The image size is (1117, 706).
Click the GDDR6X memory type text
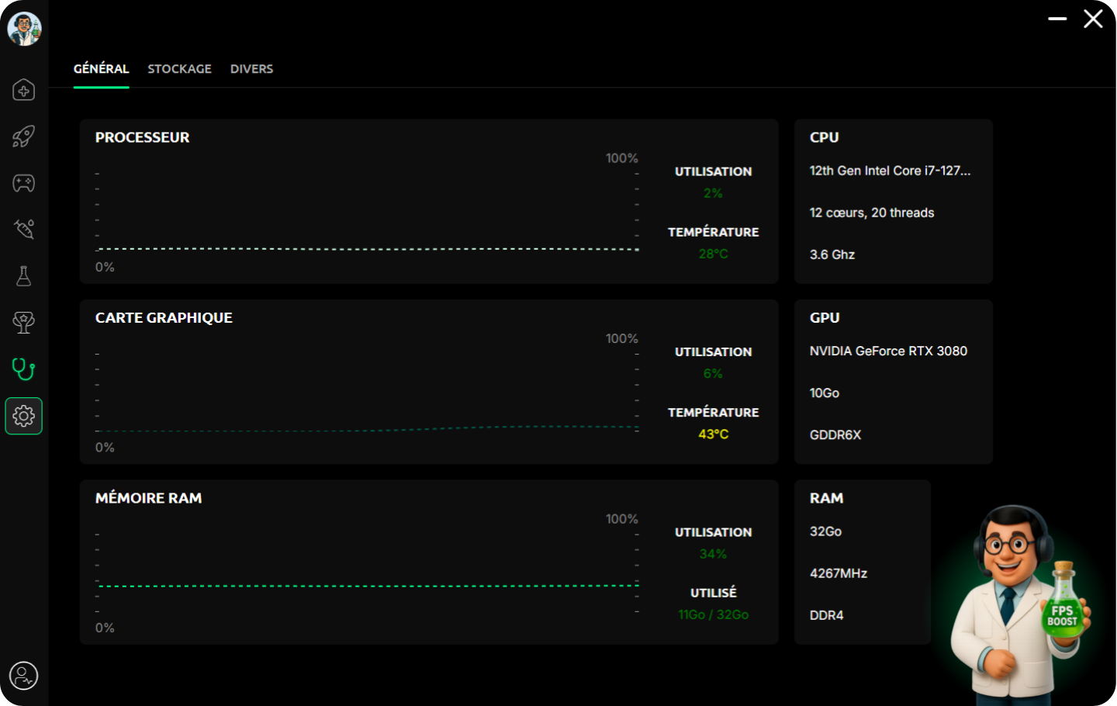point(835,435)
